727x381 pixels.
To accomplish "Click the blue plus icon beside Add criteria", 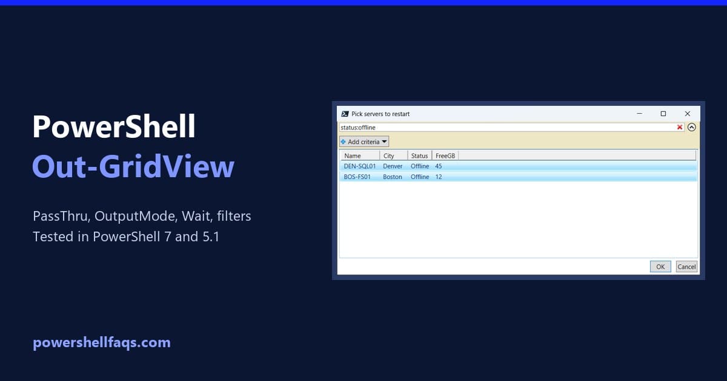I will (x=343, y=142).
